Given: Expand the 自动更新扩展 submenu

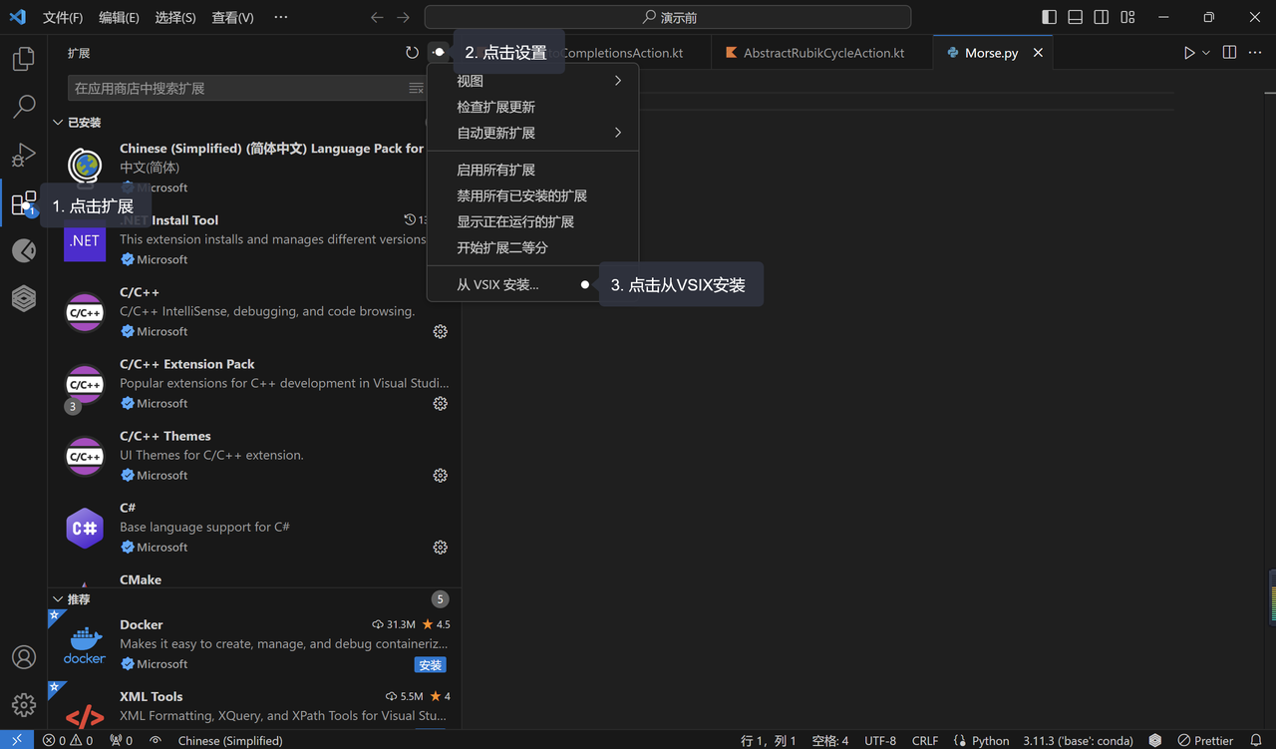Looking at the screenshot, I should (x=538, y=133).
